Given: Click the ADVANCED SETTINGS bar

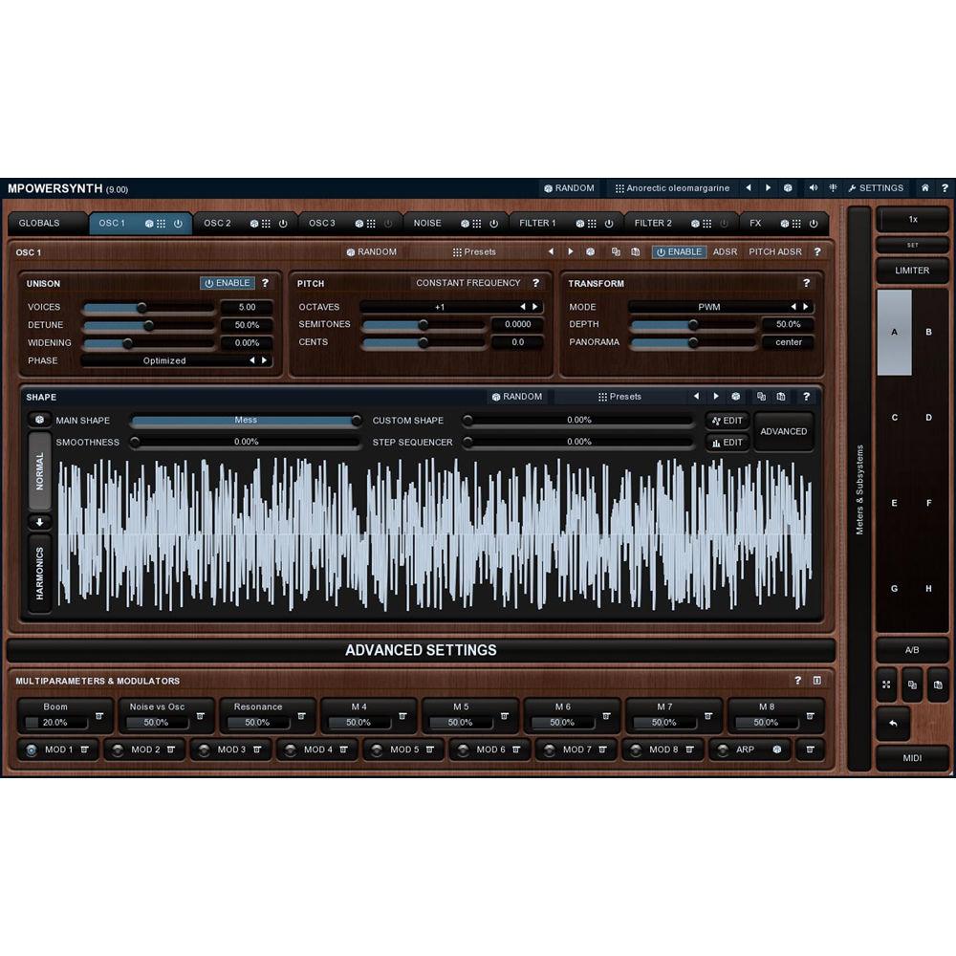Looking at the screenshot, I should 424,650.
